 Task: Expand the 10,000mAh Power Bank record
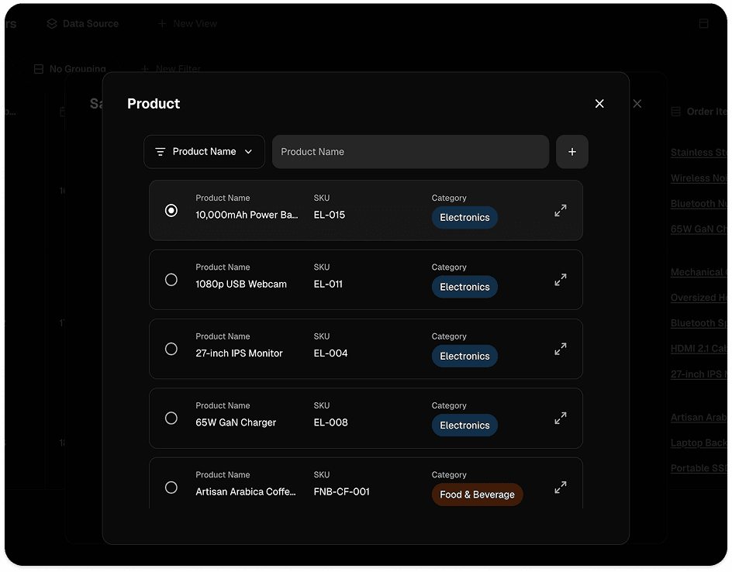point(560,210)
